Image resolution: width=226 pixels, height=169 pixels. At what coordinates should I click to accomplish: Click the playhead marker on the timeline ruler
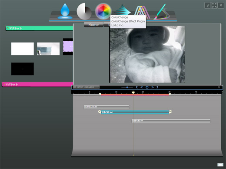pos(133,92)
